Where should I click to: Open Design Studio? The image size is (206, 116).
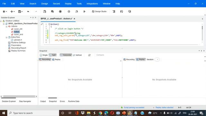coord(99,12)
